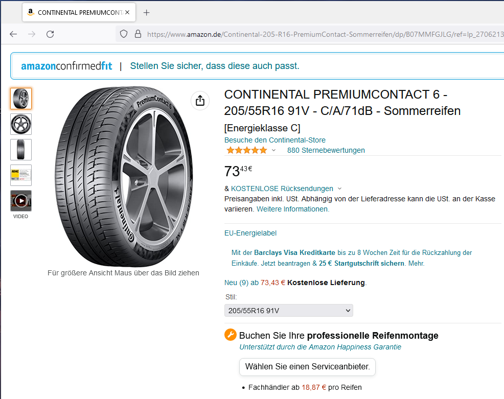Click the shield tracking protection icon

[x=123, y=34]
